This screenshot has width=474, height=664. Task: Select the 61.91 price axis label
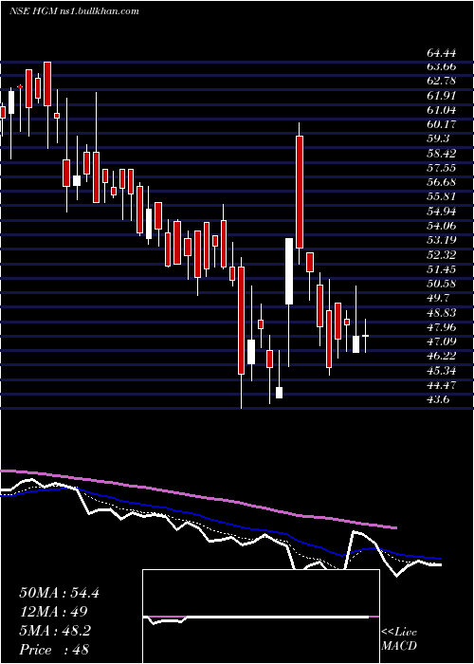tap(442, 96)
